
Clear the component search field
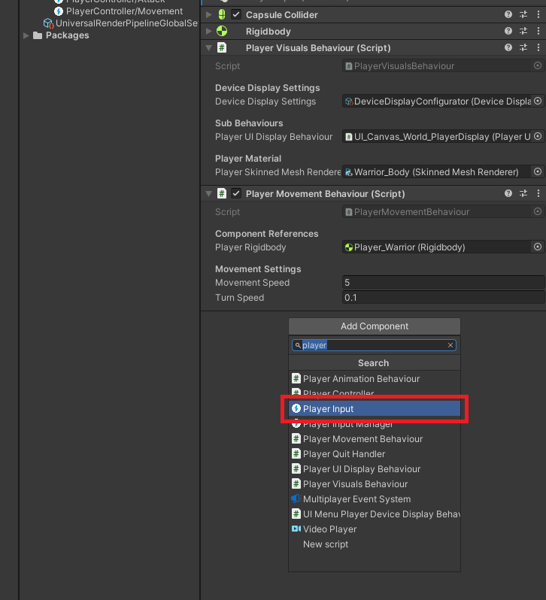click(x=450, y=345)
